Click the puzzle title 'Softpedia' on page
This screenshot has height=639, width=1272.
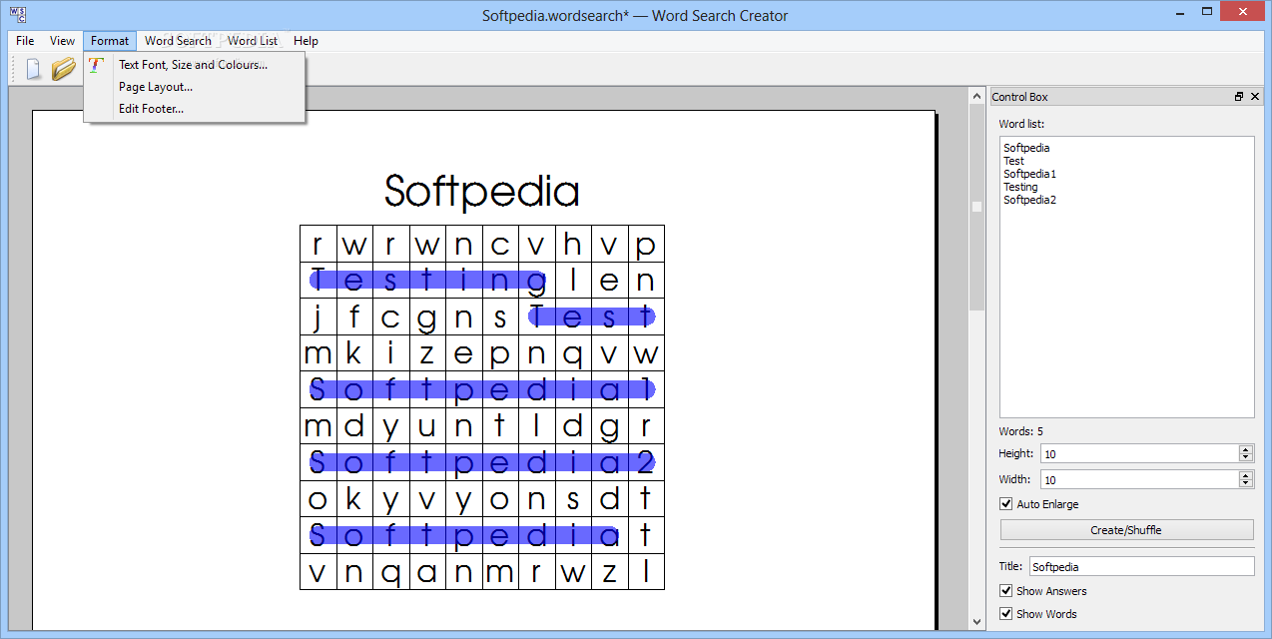[x=482, y=191]
